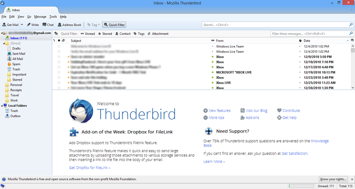
Task: Dismiss the notification bar with X
Action: coord(352,179)
